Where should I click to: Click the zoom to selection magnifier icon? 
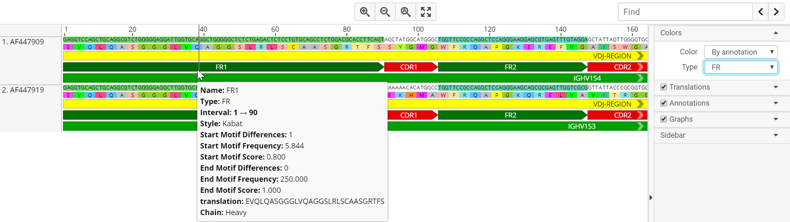point(406,12)
